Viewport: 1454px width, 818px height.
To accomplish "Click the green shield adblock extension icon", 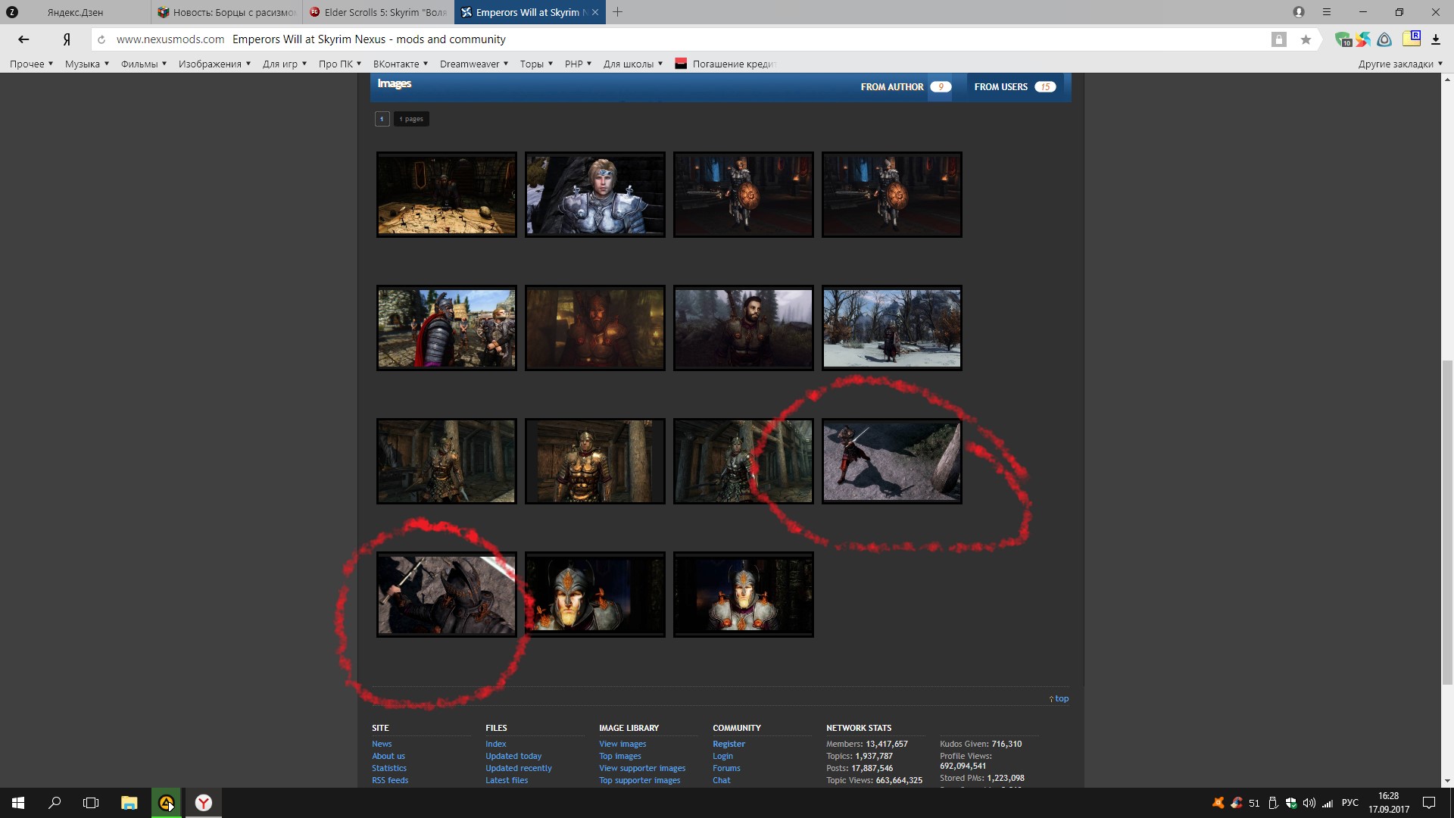I will pos(1343,39).
